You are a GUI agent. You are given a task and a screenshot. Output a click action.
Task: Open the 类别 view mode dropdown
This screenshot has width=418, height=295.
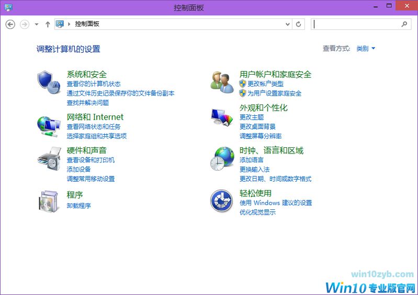(366, 49)
